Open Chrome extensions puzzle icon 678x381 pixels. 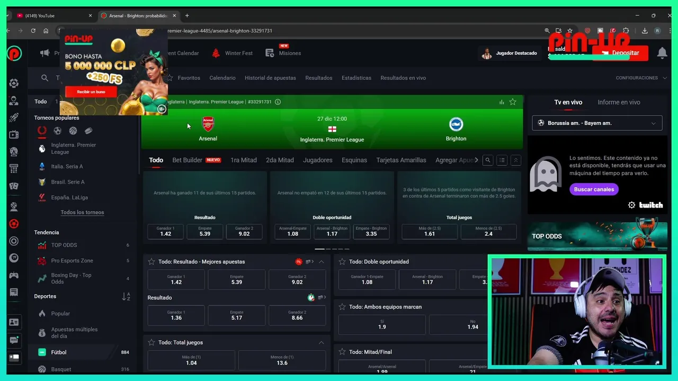tap(626, 31)
